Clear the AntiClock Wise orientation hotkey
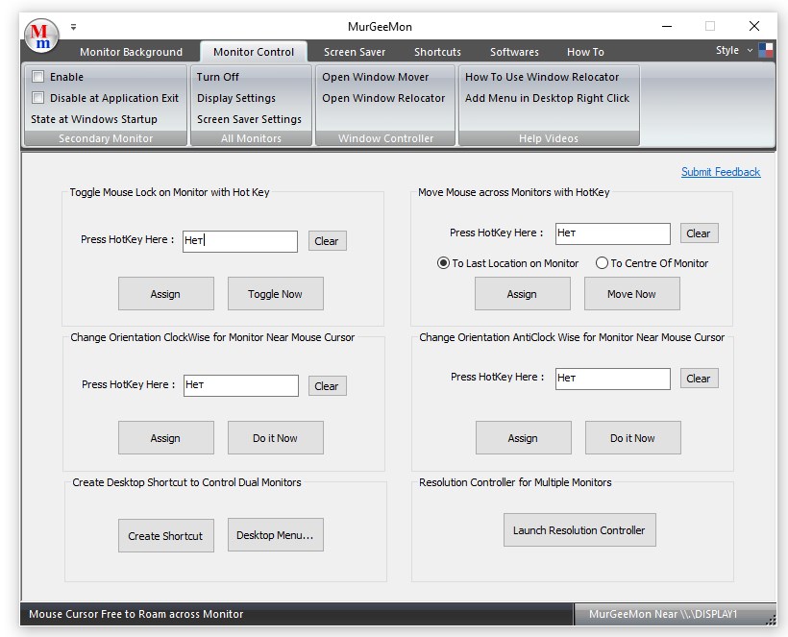The width and height of the screenshot is (788, 637). coord(699,379)
